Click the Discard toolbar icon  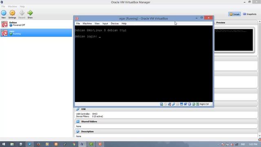pos(22,13)
